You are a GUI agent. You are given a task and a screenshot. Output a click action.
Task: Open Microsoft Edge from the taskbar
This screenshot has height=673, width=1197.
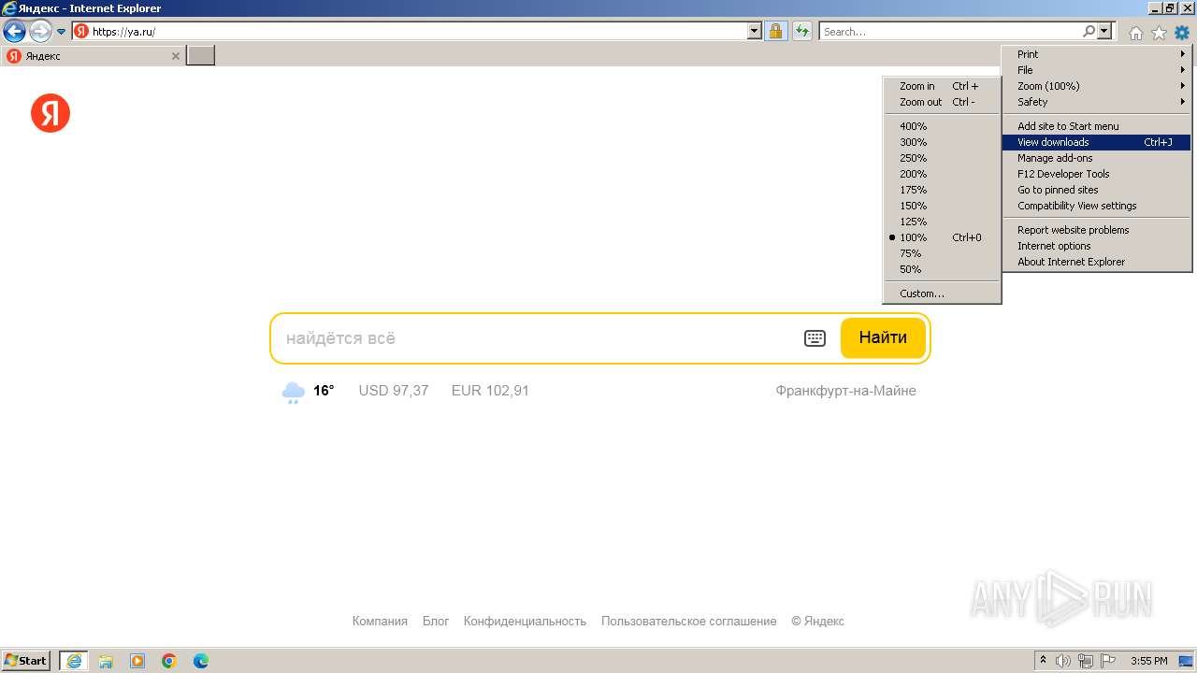[x=201, y=661]
